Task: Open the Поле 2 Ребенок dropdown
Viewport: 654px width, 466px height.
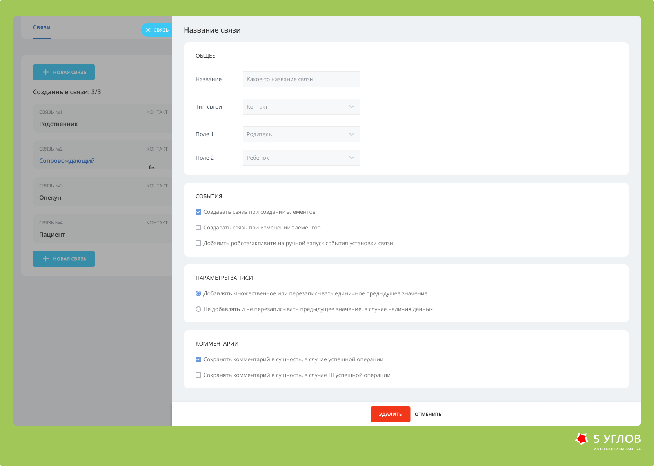Action: point(301,158)
